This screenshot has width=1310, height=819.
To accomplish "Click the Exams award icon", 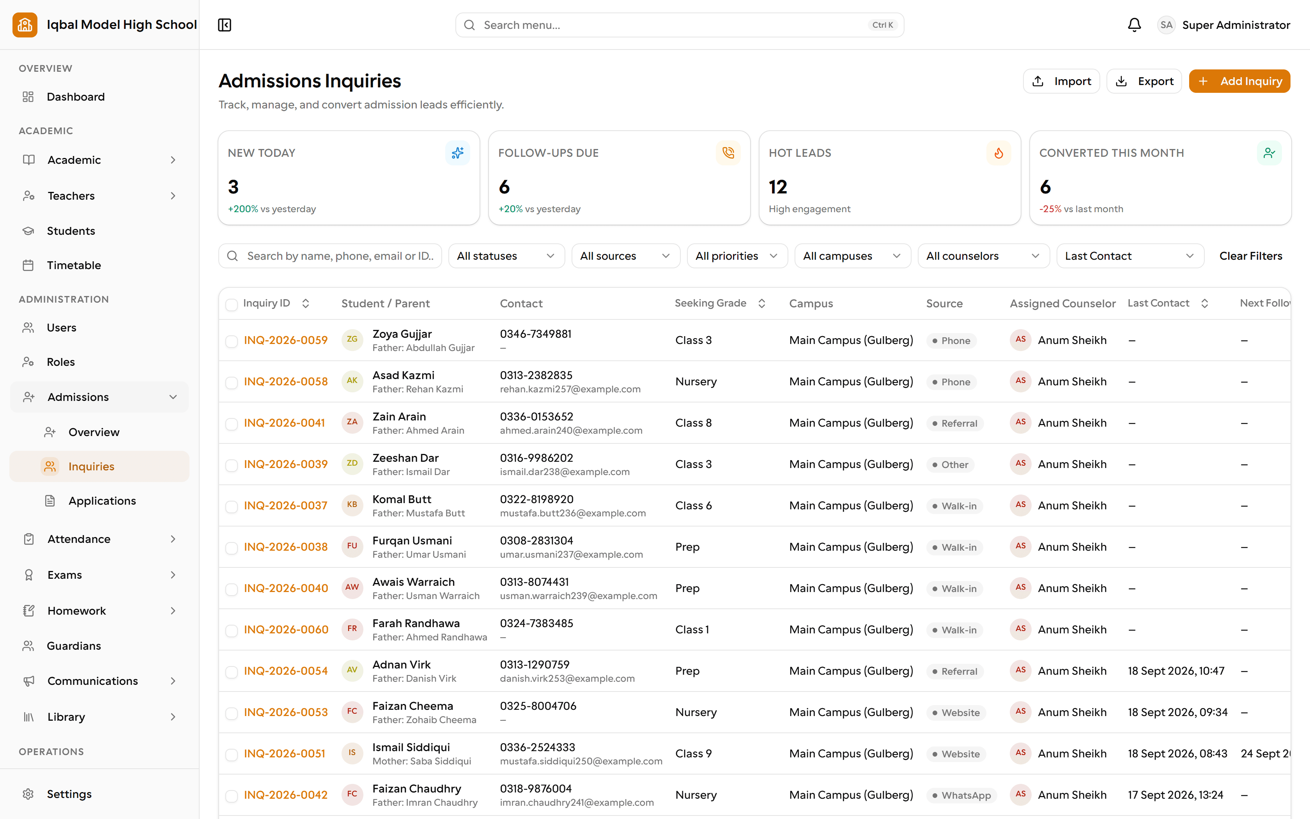I will (29, 575).
